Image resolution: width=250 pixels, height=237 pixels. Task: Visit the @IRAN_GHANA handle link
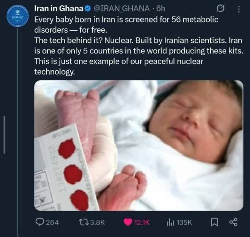pos(122,8)
